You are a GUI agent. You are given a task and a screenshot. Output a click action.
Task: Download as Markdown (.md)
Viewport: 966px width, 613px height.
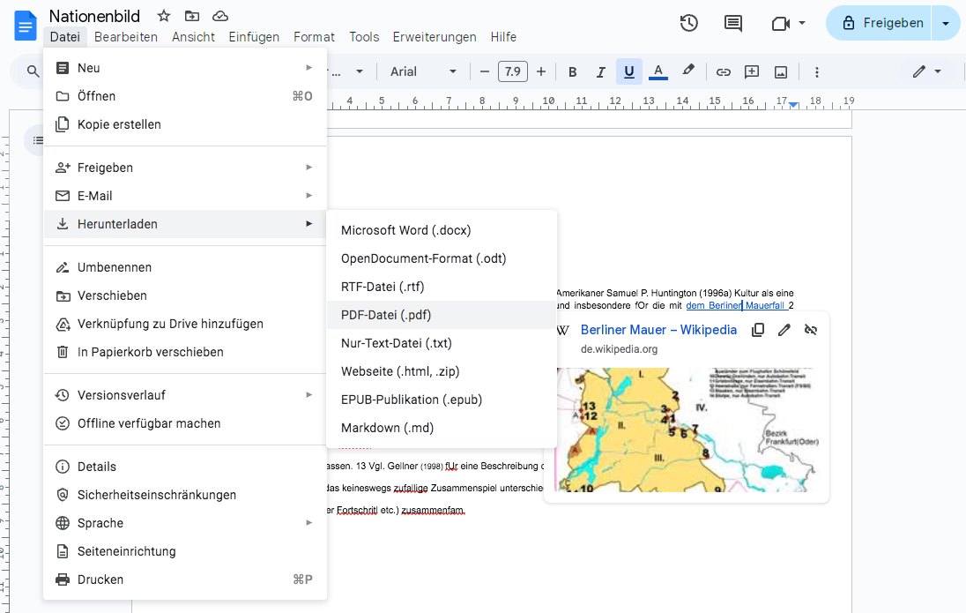click(441, 428)
